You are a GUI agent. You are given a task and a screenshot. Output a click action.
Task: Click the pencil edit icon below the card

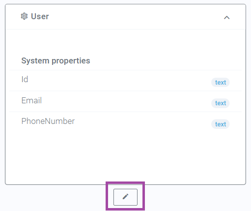coord(125,197)
